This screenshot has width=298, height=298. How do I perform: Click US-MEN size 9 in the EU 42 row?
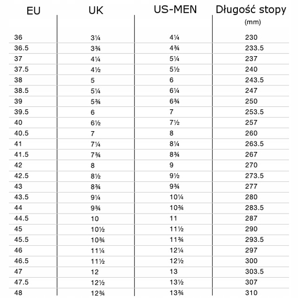click(171, 164)
